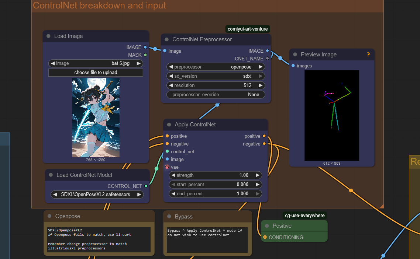This screenshot has width=420, height=259.
Task: Click the strength 1.00 value field
Action: (x=216, y=175)
